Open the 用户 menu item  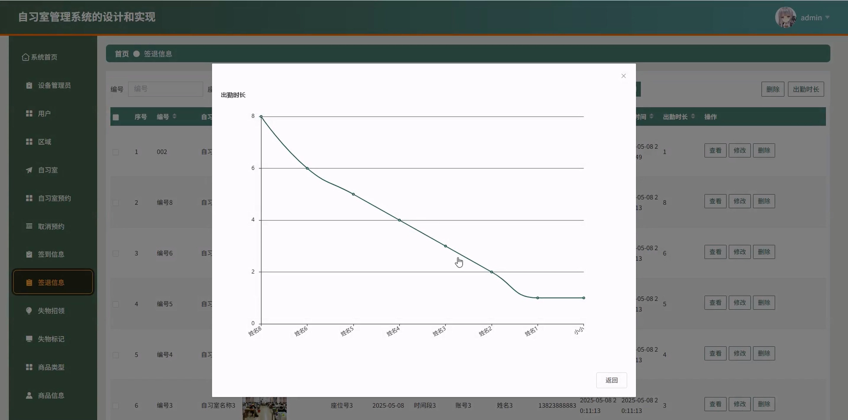point(44,114)
